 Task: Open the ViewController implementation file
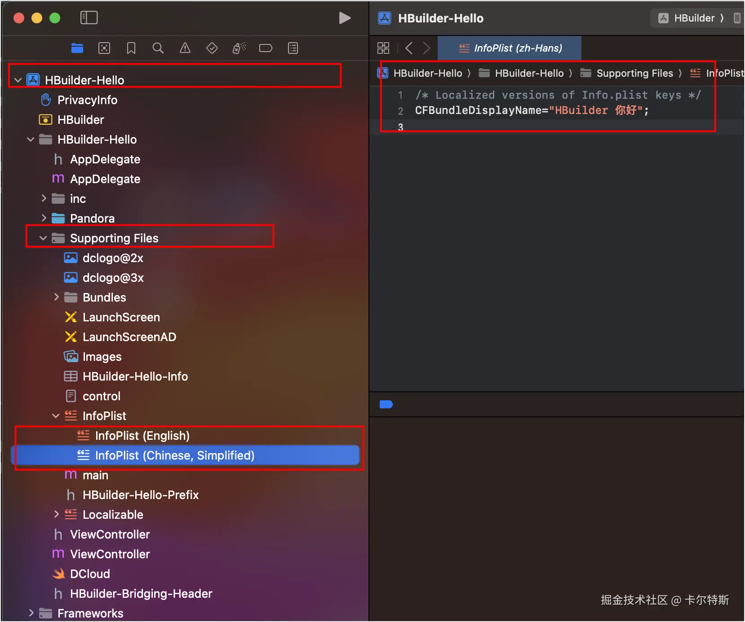[x=110, y=554]
